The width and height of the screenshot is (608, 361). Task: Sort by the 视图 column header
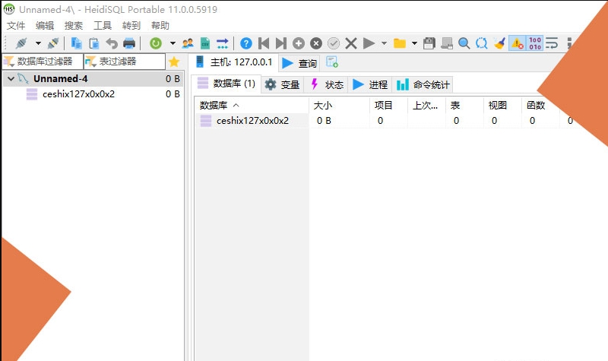click(x=502, y=105)
